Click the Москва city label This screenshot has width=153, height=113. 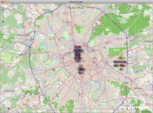(x=81, y=61)
